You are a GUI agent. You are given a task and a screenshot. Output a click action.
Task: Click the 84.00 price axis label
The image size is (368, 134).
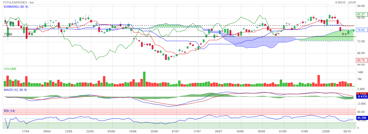tap(361, 6)
